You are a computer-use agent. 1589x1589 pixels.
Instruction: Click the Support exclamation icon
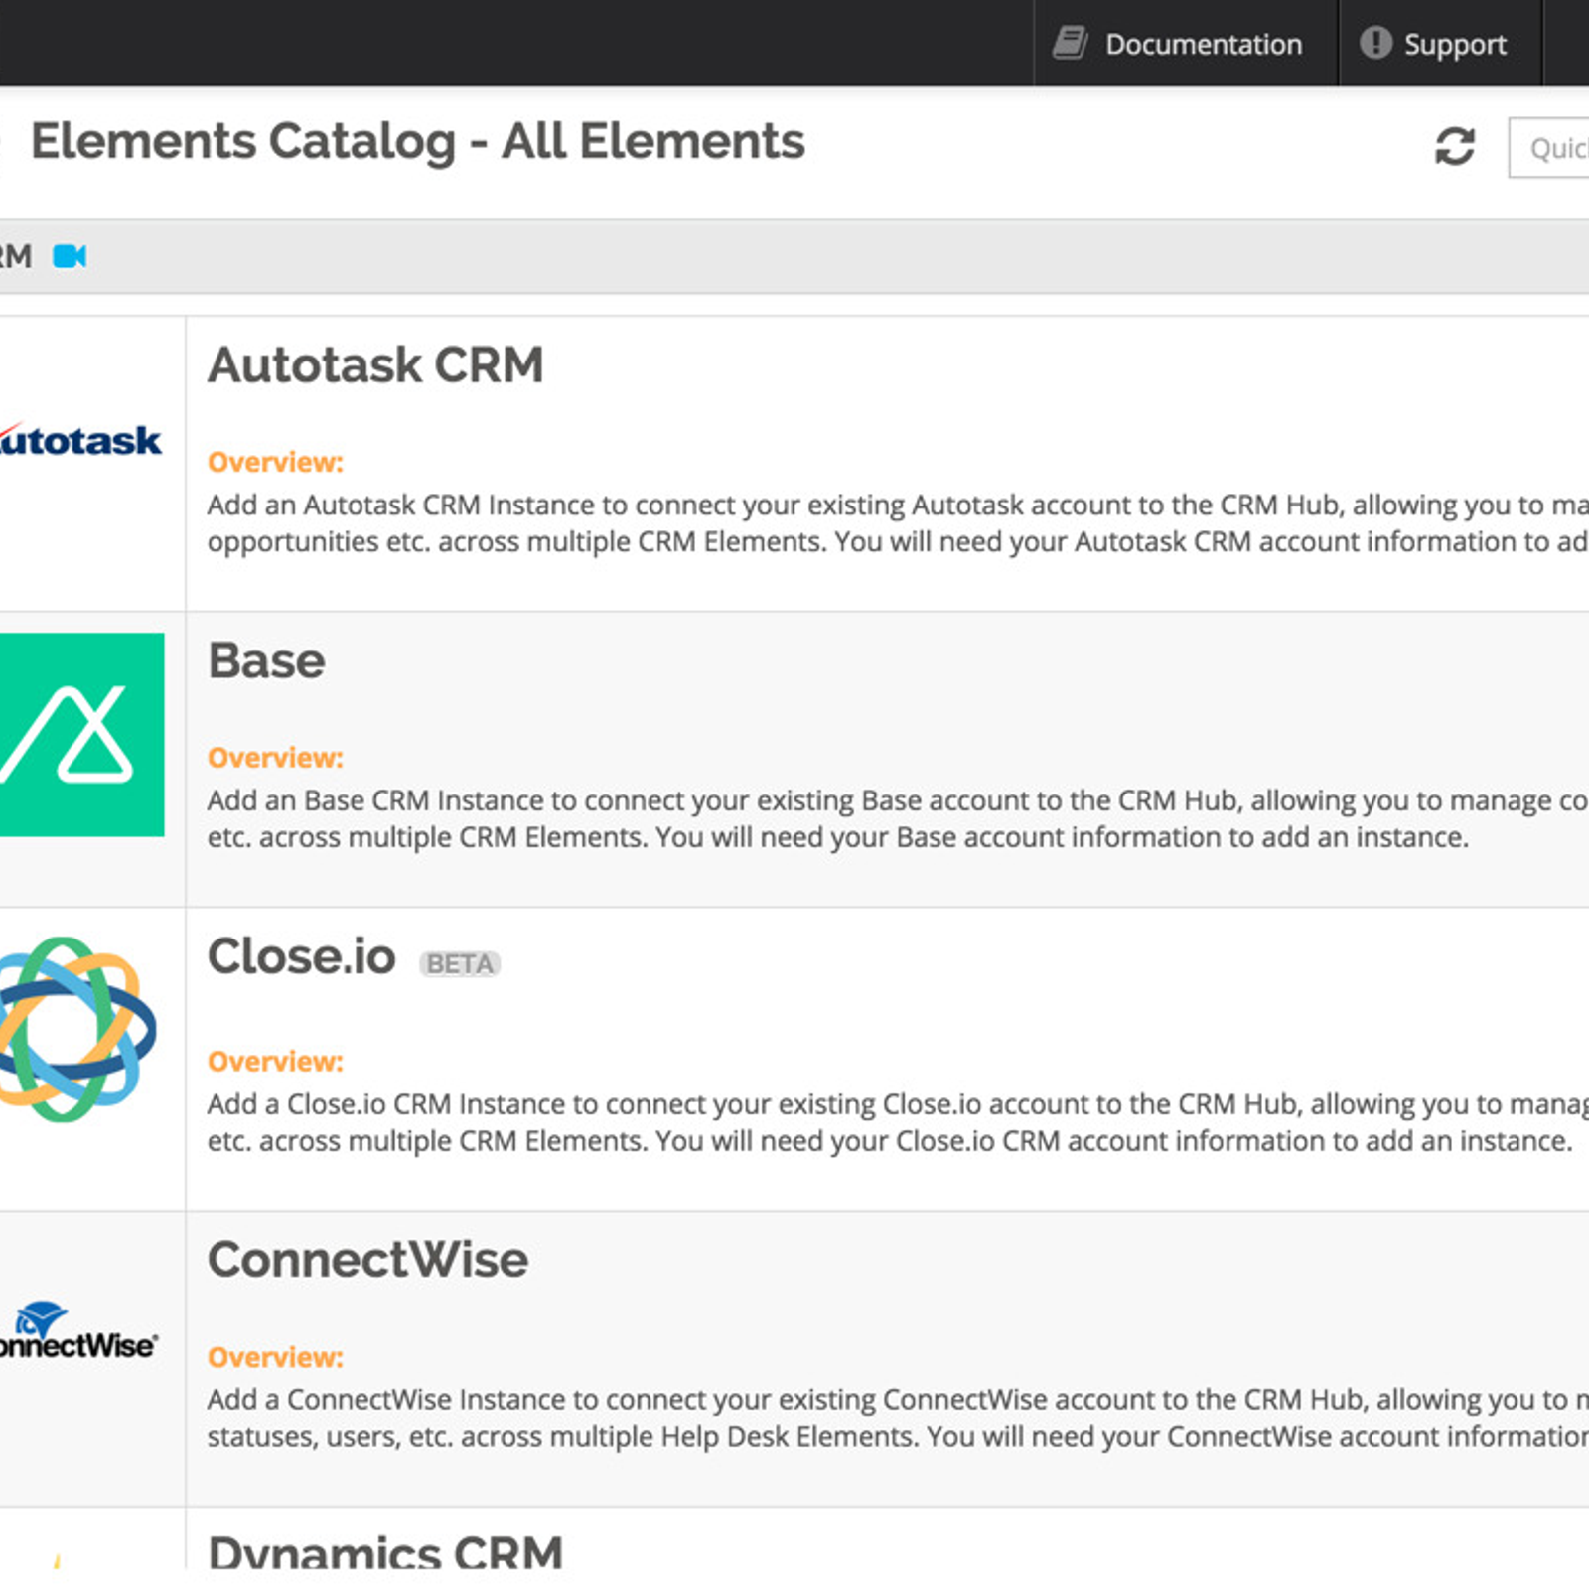1375,43
